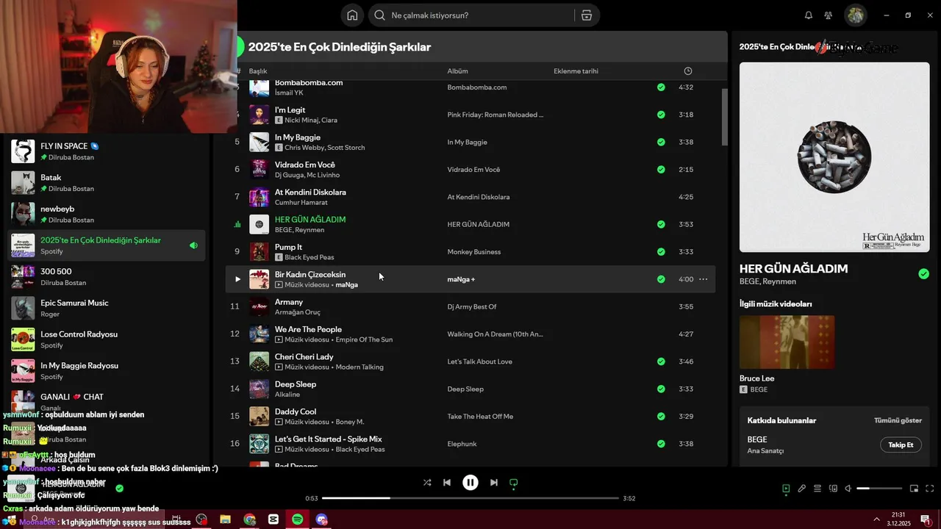Toggle liked checkmark for I'm Legit
Image resolution: width=941 pixels, height=529 pixels.
(661, 115)
